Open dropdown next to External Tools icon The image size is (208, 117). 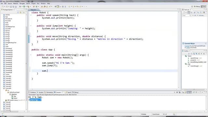coord(30,6)
